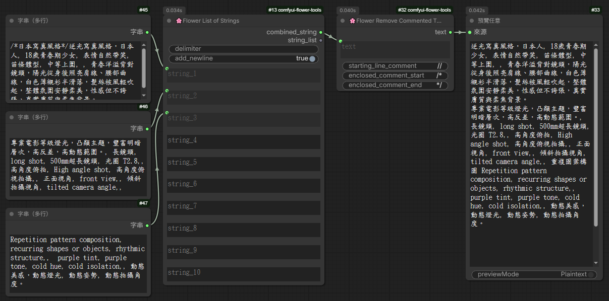The height and width of the screenshot is (301, 609).
Task: Click the delimiter input widget
Action: [244, 49]
